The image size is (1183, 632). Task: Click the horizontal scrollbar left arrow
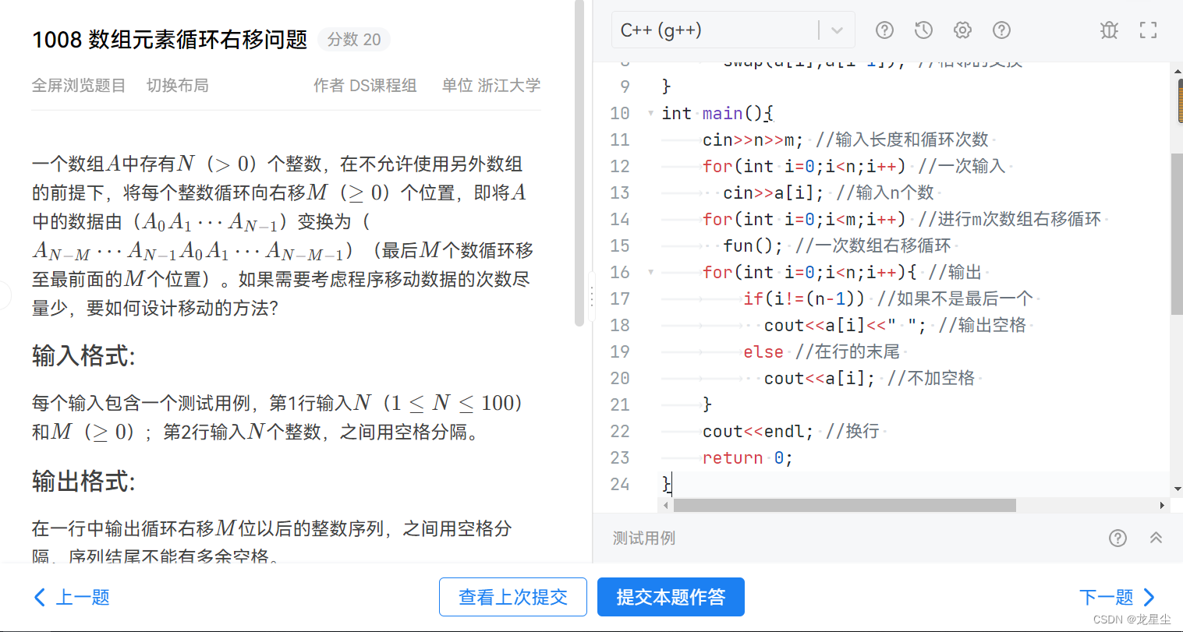click(665, 505)
